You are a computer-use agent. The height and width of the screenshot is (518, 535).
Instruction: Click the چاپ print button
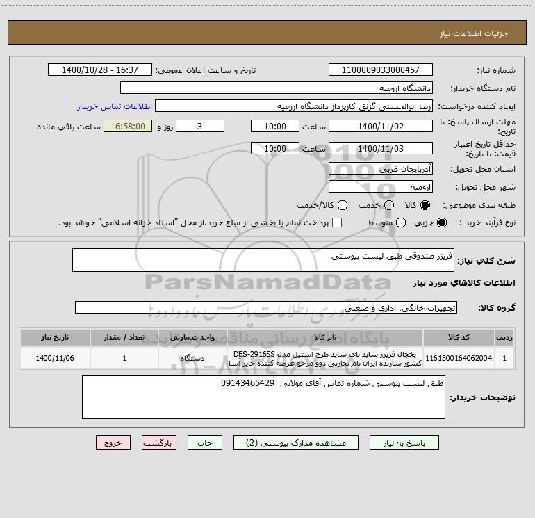point(205,443)
